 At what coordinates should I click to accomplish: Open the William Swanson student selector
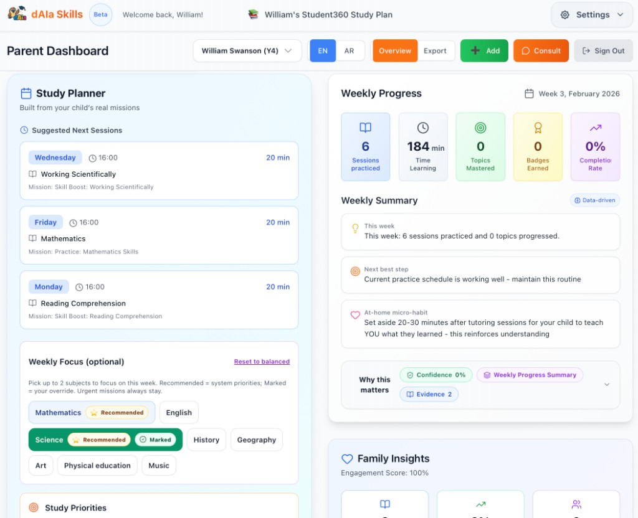247,50
